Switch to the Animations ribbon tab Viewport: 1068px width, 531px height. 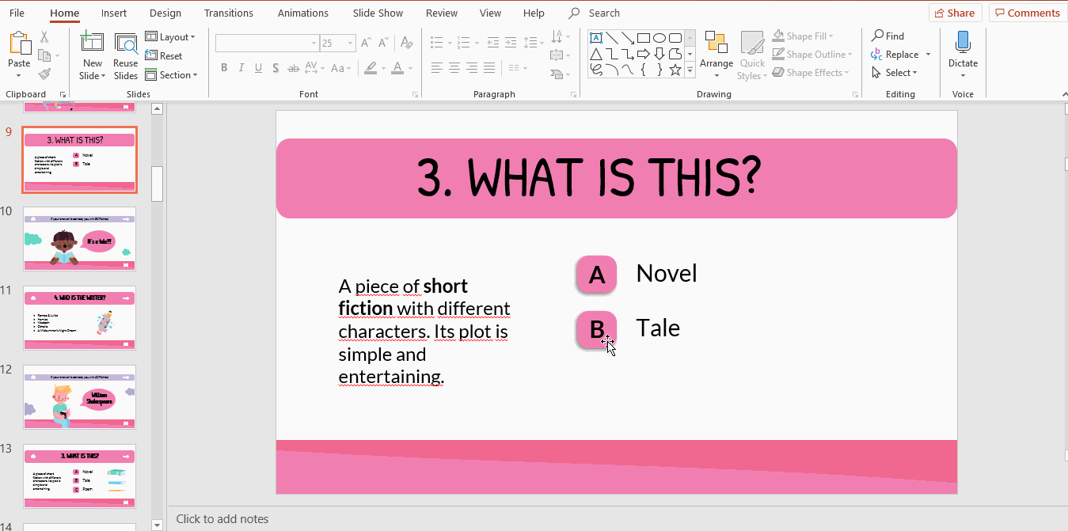tap(302, 13)
